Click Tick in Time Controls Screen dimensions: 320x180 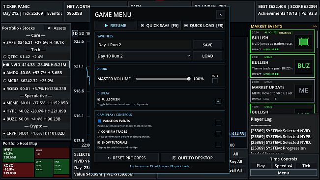coord(306,166)
